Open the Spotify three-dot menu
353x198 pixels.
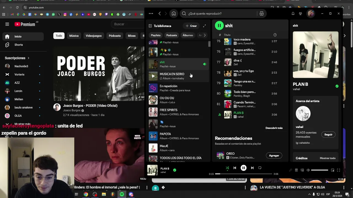(x=151, y=13)
